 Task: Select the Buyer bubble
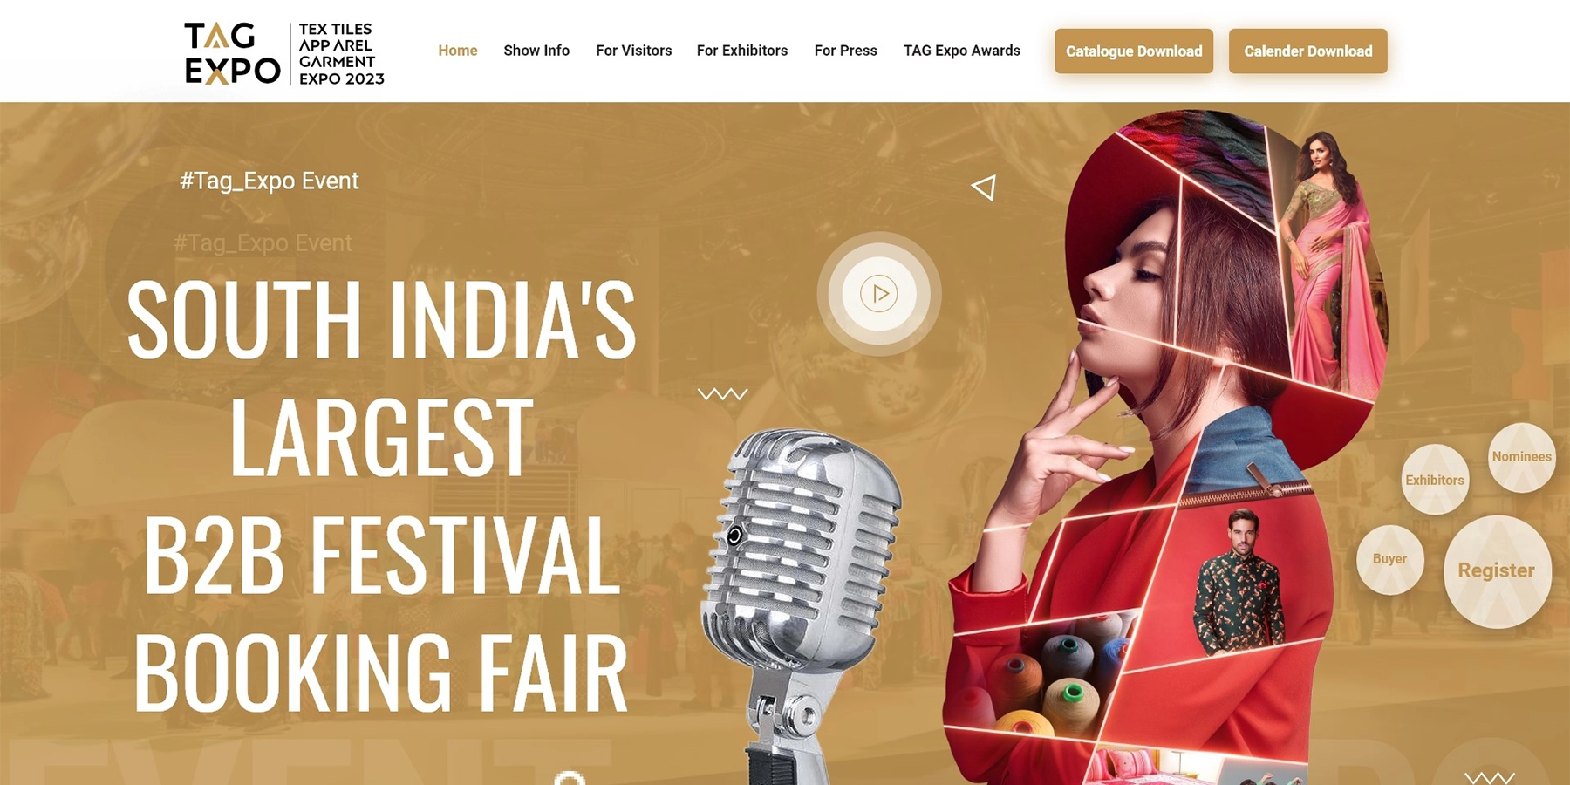coord(1390,559)
